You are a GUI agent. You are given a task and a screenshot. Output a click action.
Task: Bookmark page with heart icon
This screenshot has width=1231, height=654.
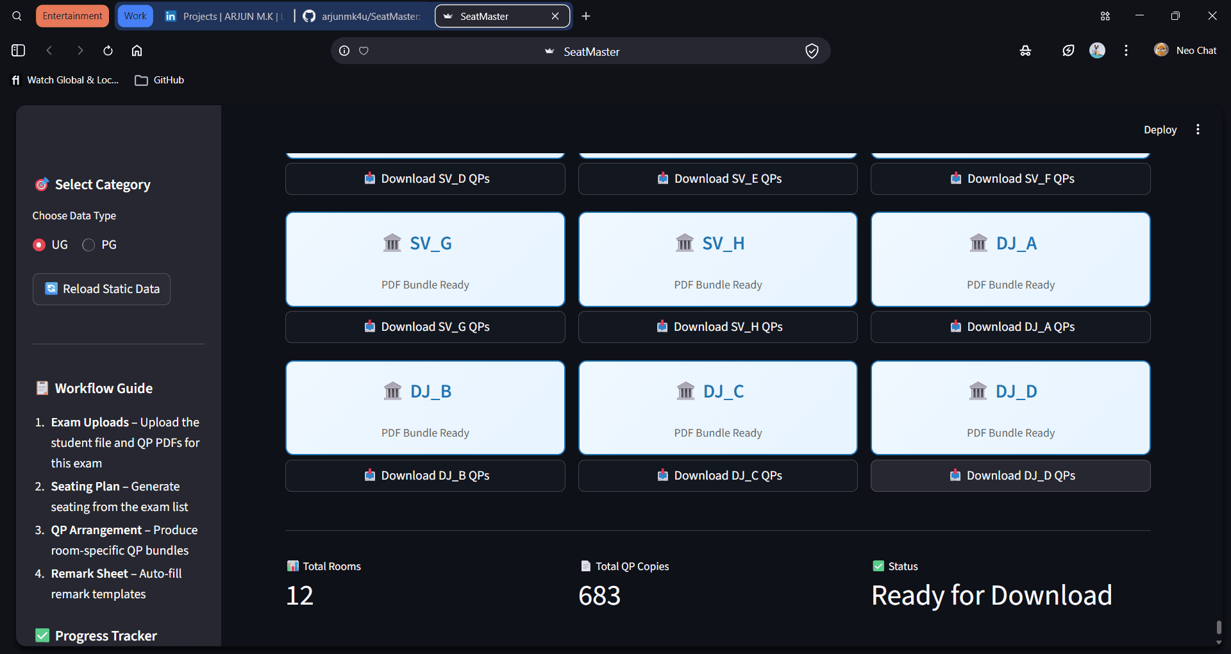tap(364, 51)
